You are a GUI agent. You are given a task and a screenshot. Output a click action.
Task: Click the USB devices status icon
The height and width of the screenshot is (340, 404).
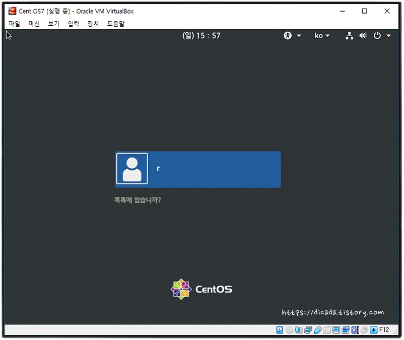(x=317, y=330)
